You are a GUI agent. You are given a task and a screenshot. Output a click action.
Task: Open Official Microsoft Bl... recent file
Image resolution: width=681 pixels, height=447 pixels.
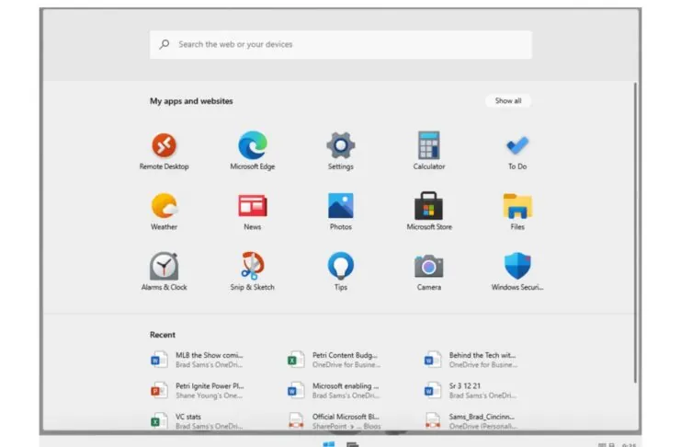point(334,421)
